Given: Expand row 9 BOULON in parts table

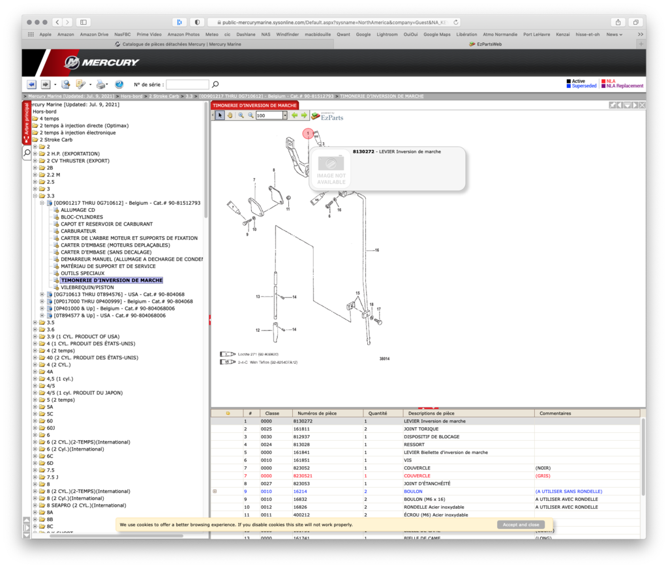Looking at the screenshot, I should (x=215, y=491).
